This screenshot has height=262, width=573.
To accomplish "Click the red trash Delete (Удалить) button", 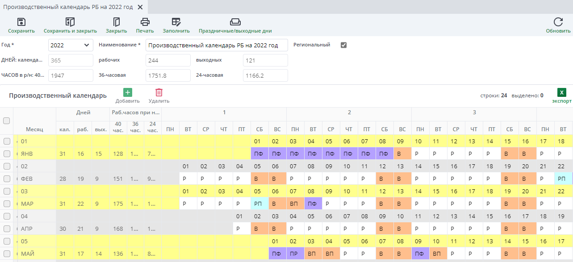I will (159, 92).
